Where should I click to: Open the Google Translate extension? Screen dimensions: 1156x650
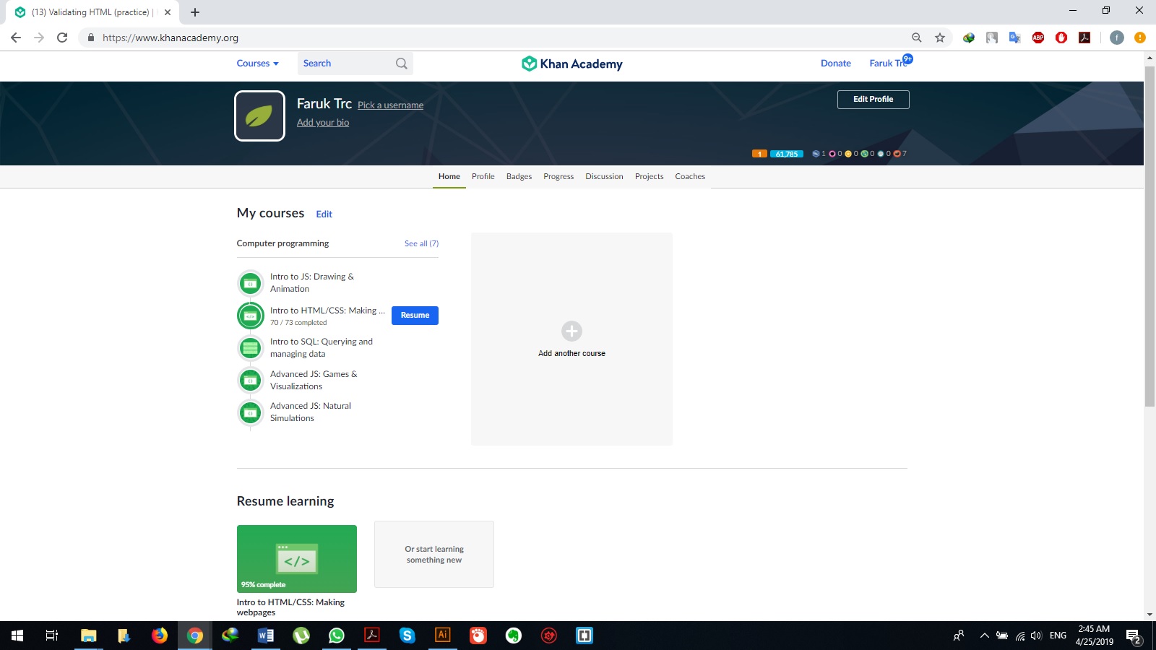[x=1015, y=38]
